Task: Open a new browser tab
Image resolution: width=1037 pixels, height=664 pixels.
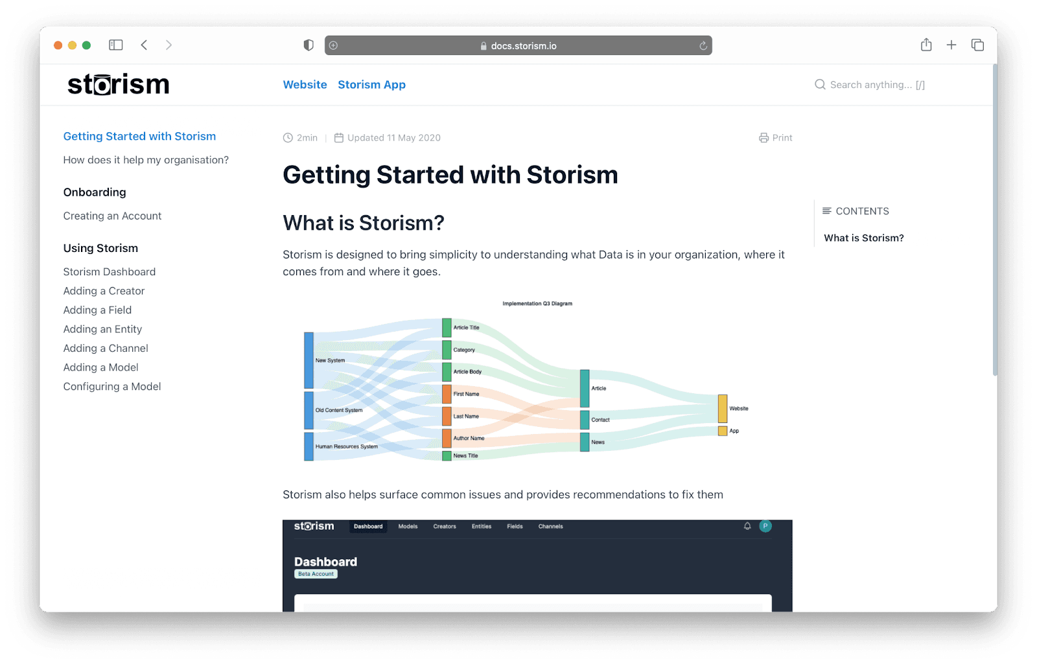Action: [x=951, y=45]
